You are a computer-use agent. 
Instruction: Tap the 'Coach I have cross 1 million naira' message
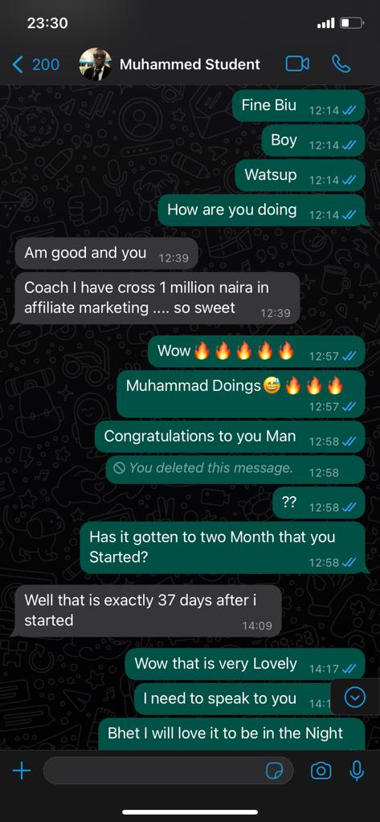(157, 298)
